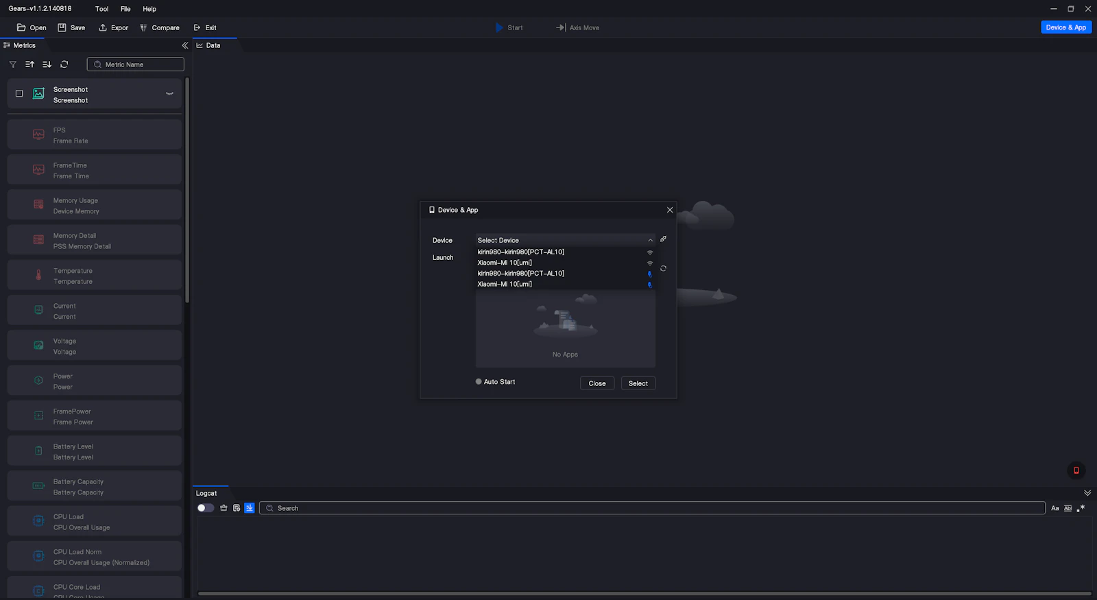Refresh the launch app list in dialog

(x=663, y=269)
